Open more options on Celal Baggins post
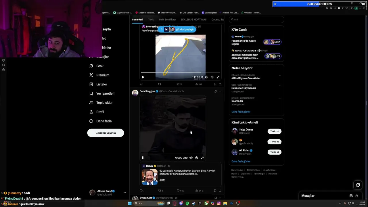Screen dimensions: 368x207 pos(220,91)
